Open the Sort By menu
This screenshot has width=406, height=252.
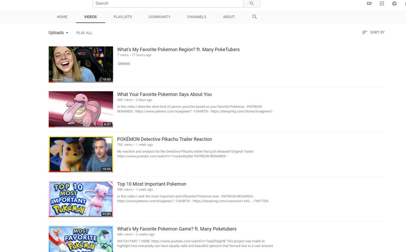[x=374, y=33]
